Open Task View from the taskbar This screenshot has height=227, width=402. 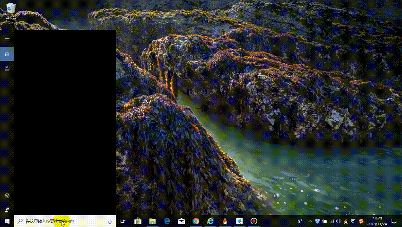pos(123,221)
